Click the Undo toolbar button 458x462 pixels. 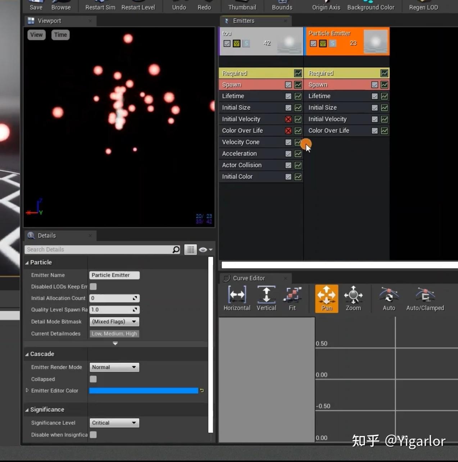click(179, 6)
